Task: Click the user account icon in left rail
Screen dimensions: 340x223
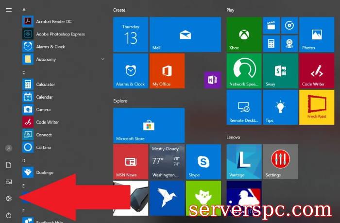Action: coord(9,148)
